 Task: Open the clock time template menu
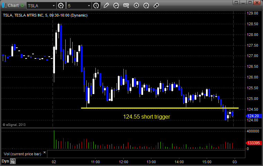(x=96, y=6)
